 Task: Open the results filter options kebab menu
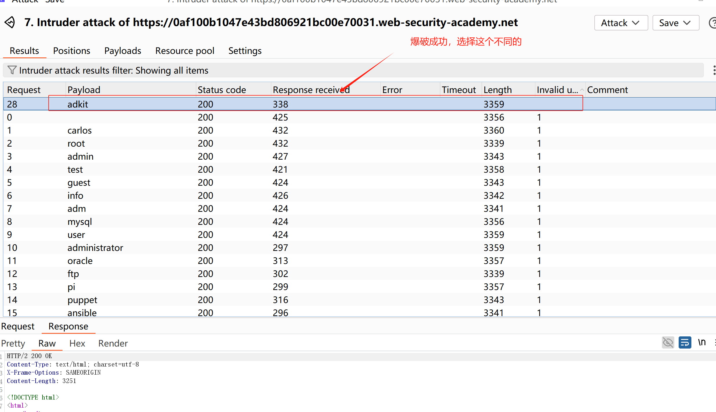point(714,70)
